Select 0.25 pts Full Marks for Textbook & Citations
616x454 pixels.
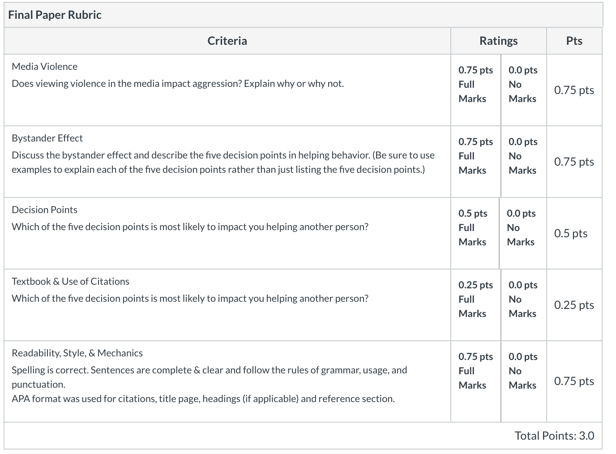tap(475, 305)
